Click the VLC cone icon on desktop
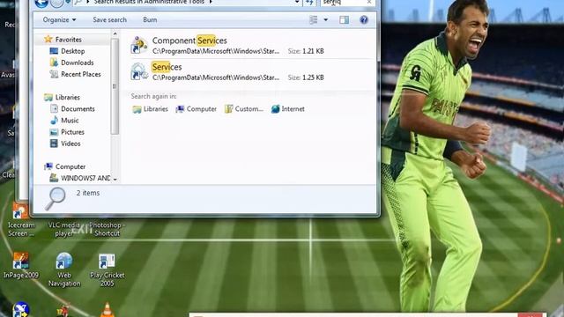The image size is (564, 317). (108, 310)
